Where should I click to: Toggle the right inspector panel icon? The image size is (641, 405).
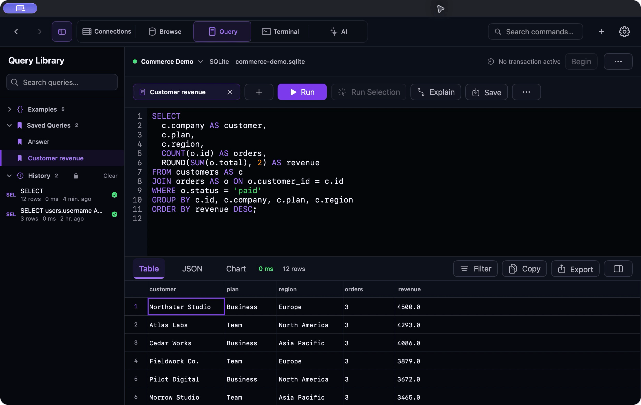(x=618, y=269)
